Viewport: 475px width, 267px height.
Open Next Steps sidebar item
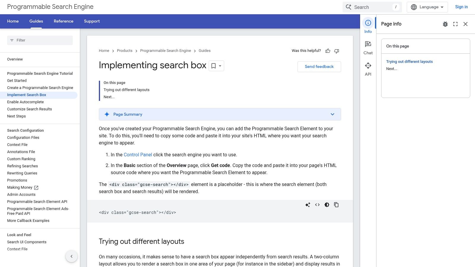click(16, 116)
